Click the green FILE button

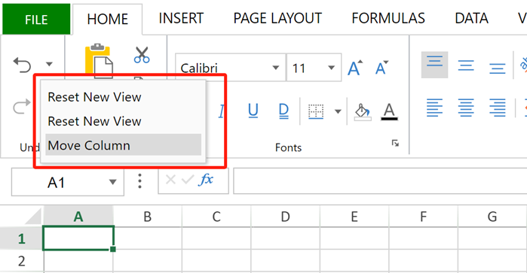point(36,20)
